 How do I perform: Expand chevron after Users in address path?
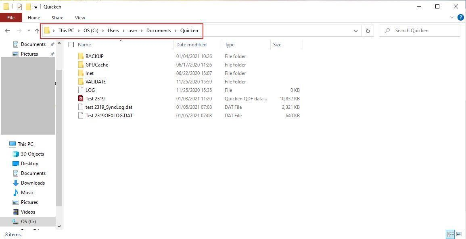(x=123, y=31)
